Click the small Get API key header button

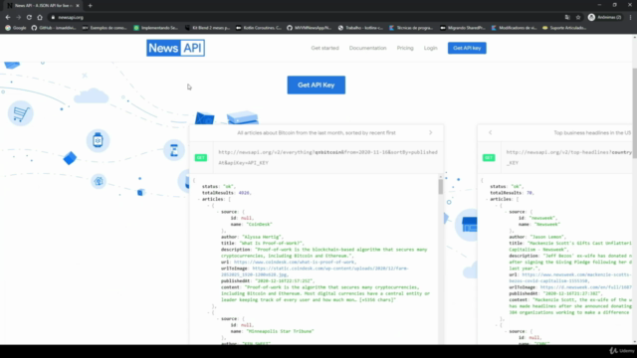pos(467,48)
